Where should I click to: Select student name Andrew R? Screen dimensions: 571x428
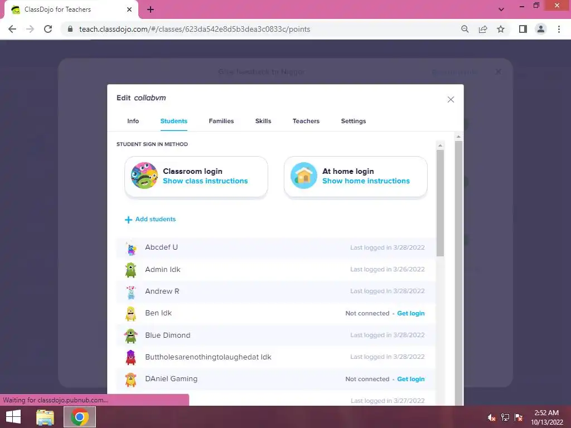[162, 291]
